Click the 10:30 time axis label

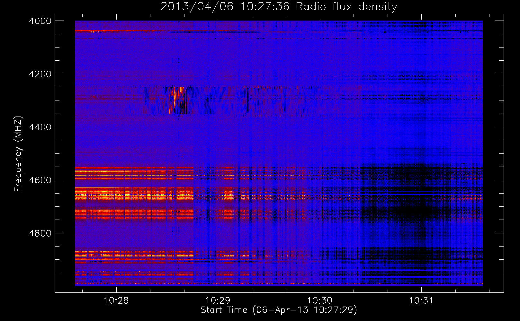[x=320, y=300]
